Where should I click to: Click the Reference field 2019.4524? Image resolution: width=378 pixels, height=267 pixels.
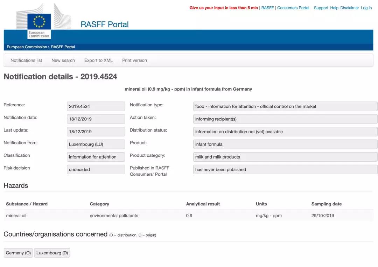(96, 106)
